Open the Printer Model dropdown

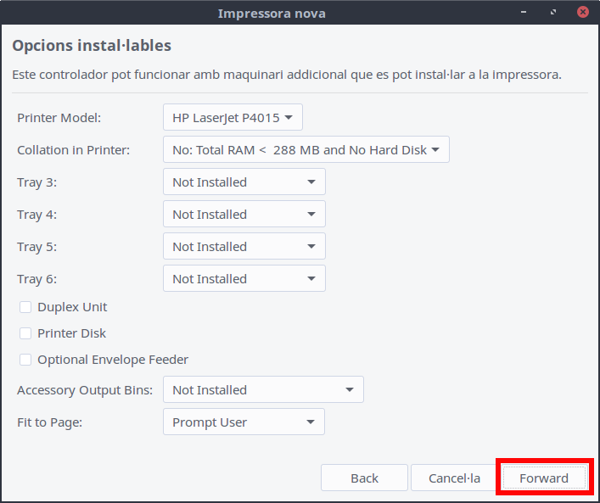[232, 117]
